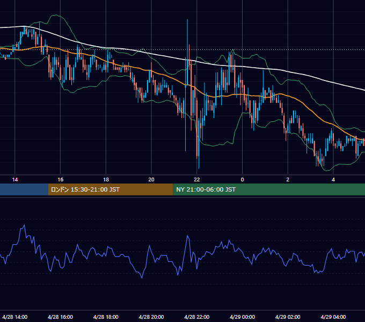Click the 0 hour label on price chart
365x322 pixels.
(242, 180)
